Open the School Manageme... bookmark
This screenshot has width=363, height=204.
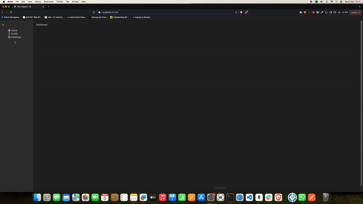tap(10, 17)
